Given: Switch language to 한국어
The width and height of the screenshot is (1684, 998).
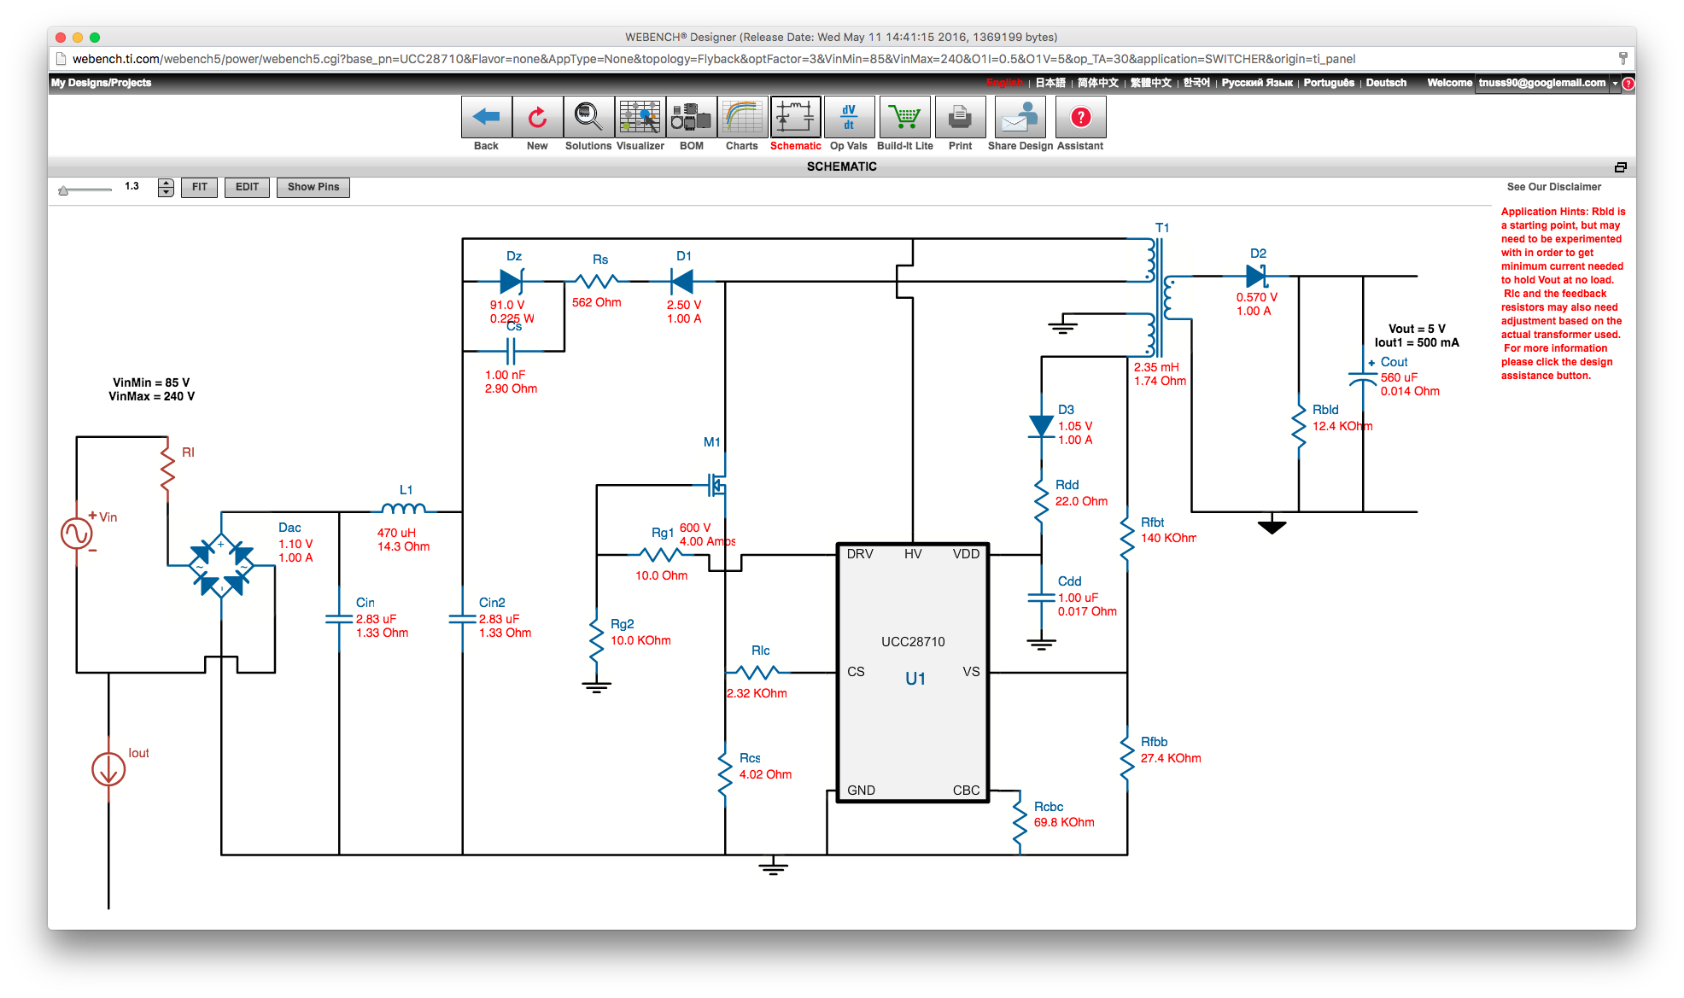Looking at the screenshot, I should [x=1196, y=83].
